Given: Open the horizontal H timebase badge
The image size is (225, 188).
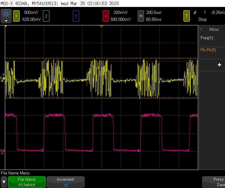Looking at the screenshot, I should [x=141, y=16].
